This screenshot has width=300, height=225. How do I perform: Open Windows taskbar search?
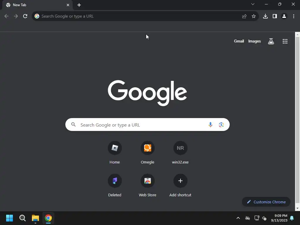pos(22,218)
